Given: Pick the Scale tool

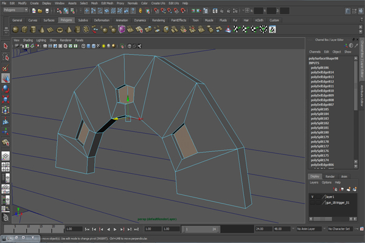Looking at the screenshot, I should (5, 99).
